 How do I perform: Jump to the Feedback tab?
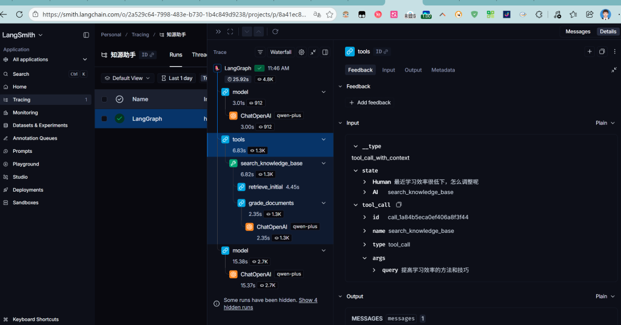click(x=360, y=70)
